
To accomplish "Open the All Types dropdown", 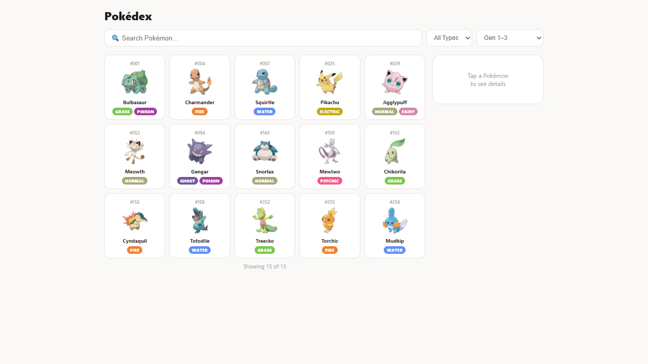I will click(449, 38).
